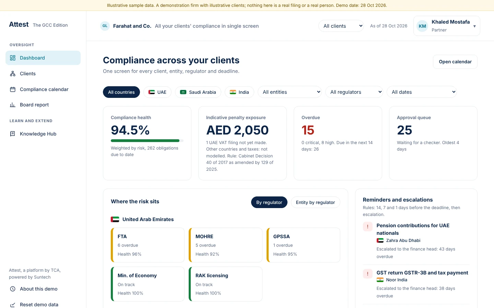
Task: Navigate to Knowledge Hub
Action: [43, 134]
